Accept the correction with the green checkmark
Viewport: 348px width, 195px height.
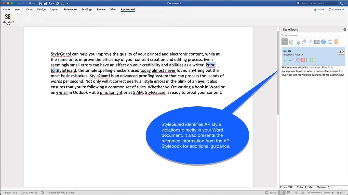[x=286, y=60]
